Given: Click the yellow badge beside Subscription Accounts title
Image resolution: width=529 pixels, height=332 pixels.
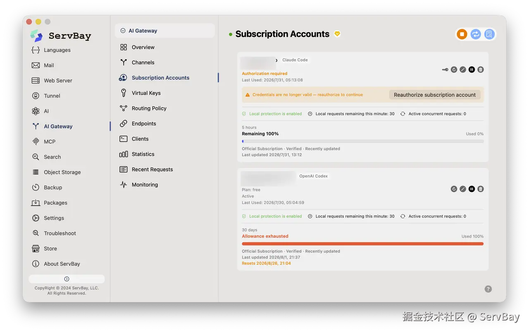Looking at the screenshot, I should click(337, 34).
